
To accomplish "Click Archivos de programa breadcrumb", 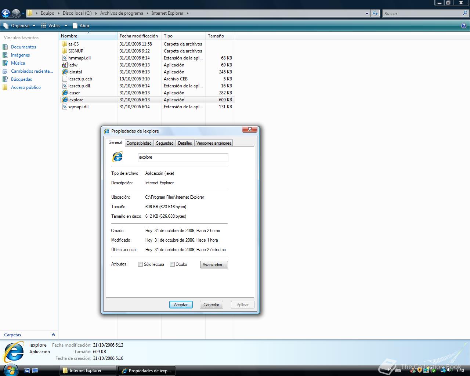I will coord(122,13).
